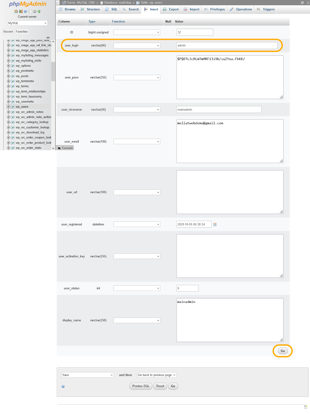Hide navigation panel arrow beside Server breadcrumb
Screen dimensions: 310x414
[x=58, y=3]
